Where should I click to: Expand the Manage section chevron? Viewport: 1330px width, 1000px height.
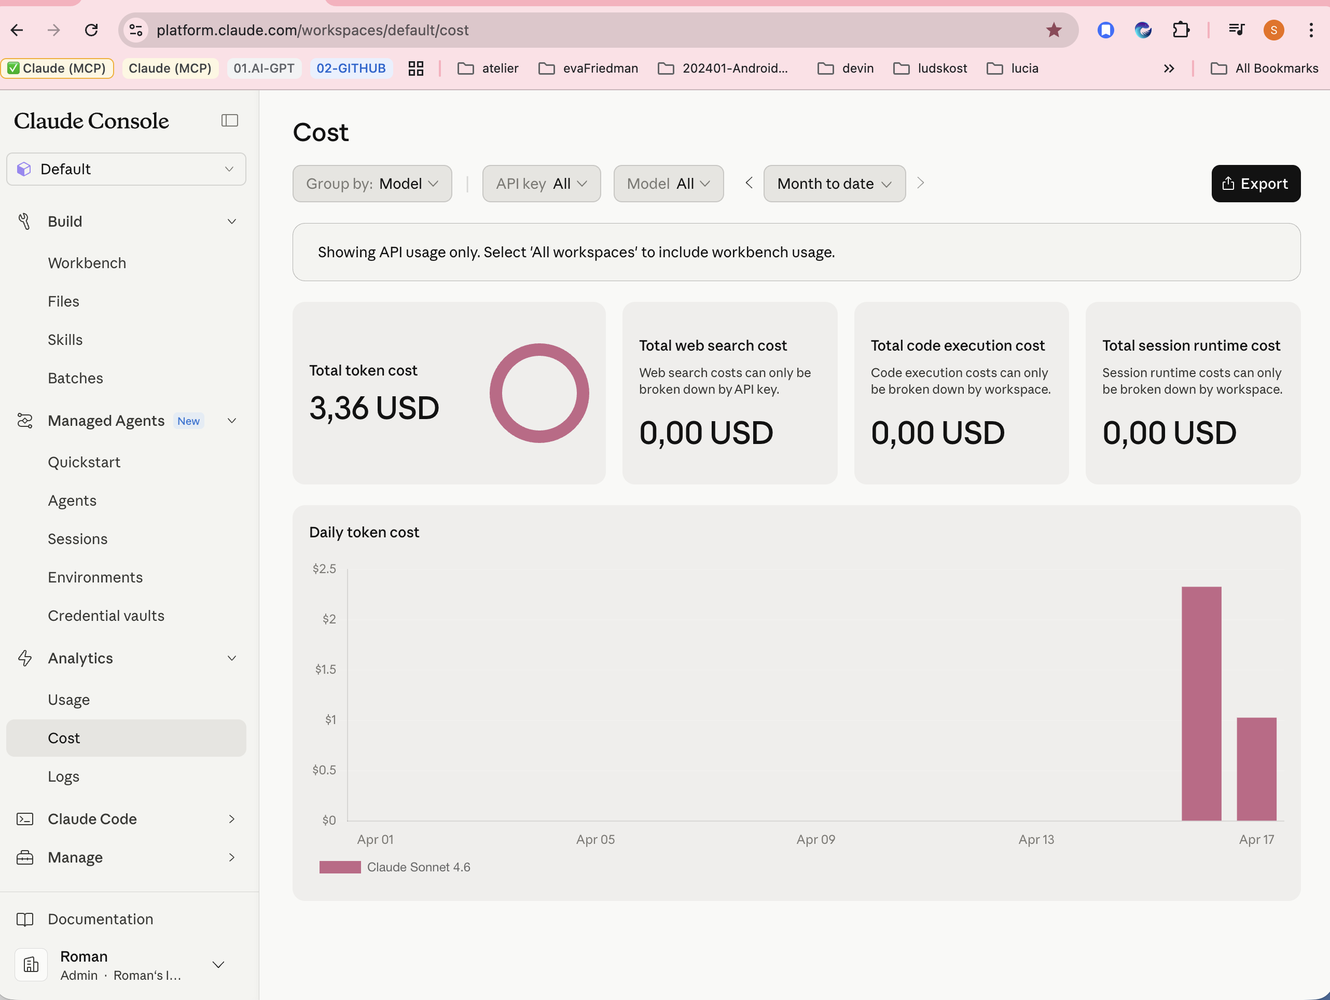coord(231,857)
